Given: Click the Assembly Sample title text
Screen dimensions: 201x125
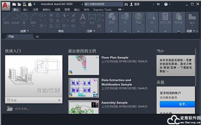Looking at the screenshot, I should coord(114,103).
